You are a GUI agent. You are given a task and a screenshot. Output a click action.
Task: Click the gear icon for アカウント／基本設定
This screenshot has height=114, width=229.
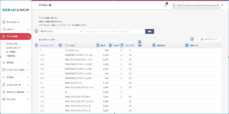click(x=4, y=92)
